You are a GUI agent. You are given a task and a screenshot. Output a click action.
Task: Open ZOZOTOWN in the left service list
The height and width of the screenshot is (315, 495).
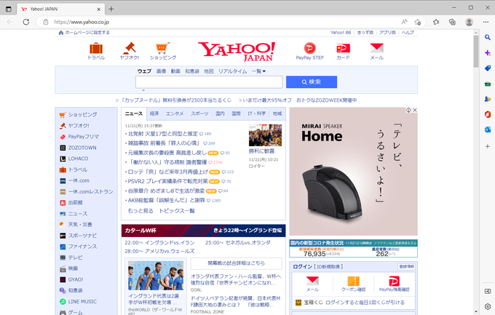82,148
